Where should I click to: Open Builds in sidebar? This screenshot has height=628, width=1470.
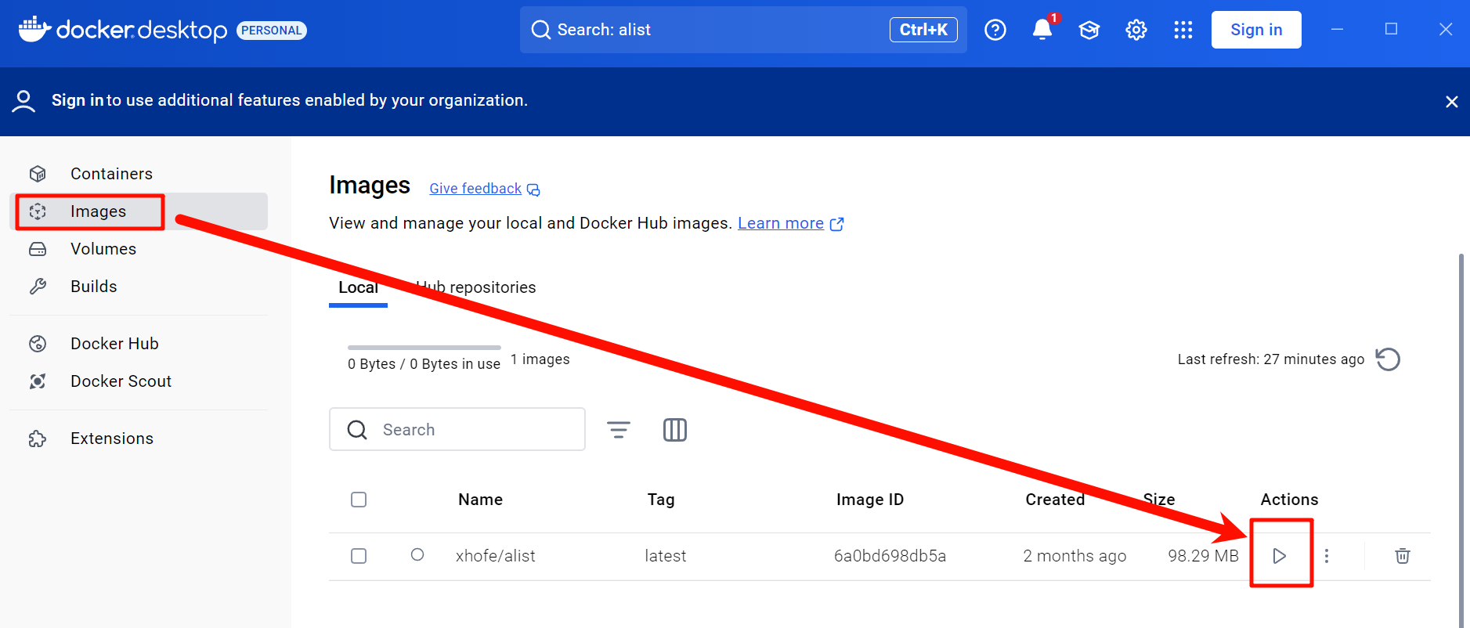click(139, 287)
